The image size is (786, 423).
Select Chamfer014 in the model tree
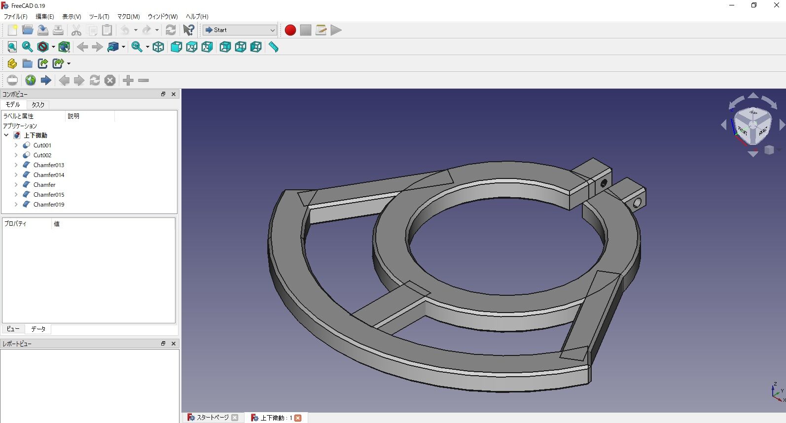tap(49, 175)
